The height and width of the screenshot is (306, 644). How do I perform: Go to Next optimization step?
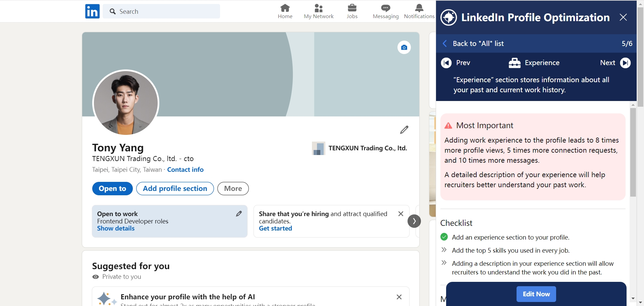(x=625, y=63)
